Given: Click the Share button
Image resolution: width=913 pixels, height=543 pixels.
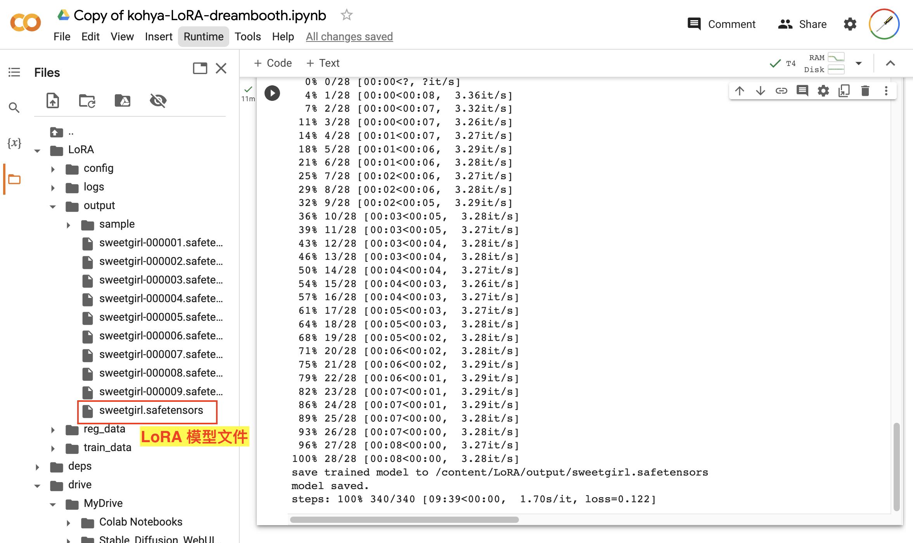Looking at the screenshot, I should [x=802, y=24].
